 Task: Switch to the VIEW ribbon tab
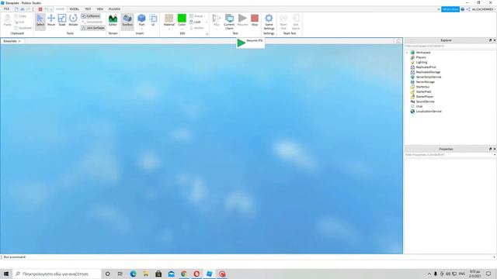click(100, 9)
